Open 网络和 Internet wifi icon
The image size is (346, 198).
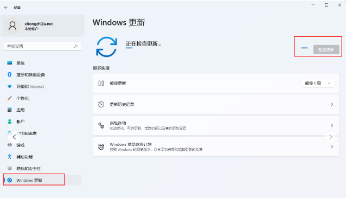pyautogui.click(x=9, y=86)
